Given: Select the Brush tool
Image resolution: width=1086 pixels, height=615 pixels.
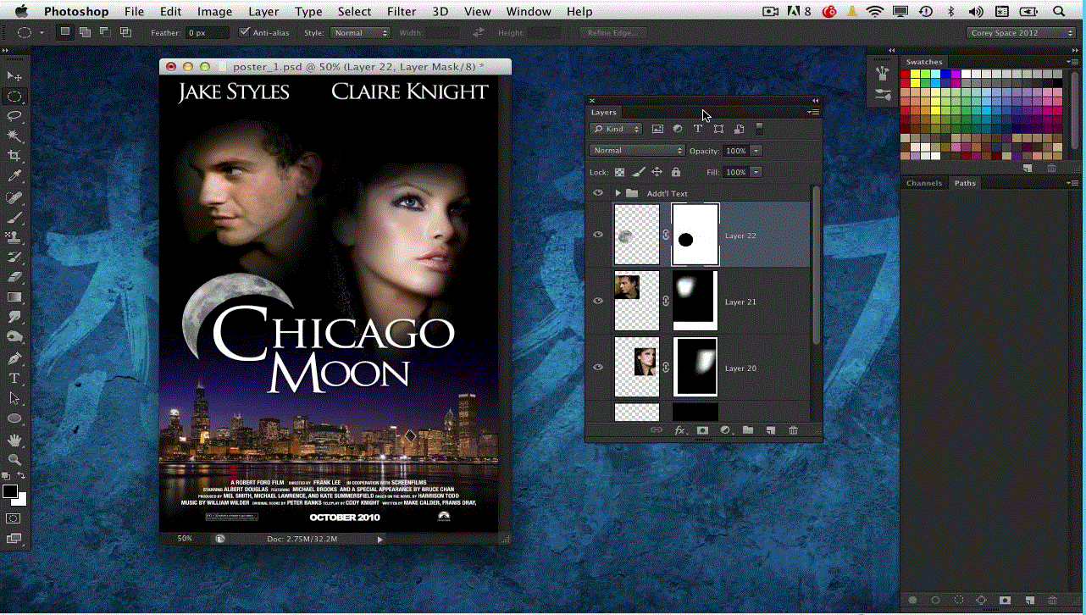Looking at the screenshot, I should [x=14, y=217].
